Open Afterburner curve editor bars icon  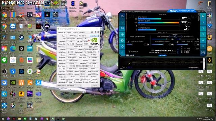128,42
